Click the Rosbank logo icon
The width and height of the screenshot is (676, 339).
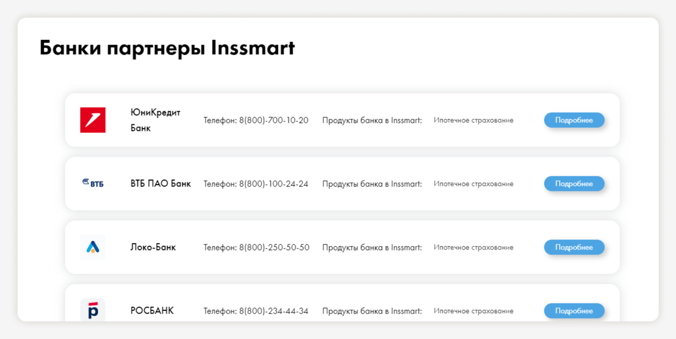click(x=93, y=310)
